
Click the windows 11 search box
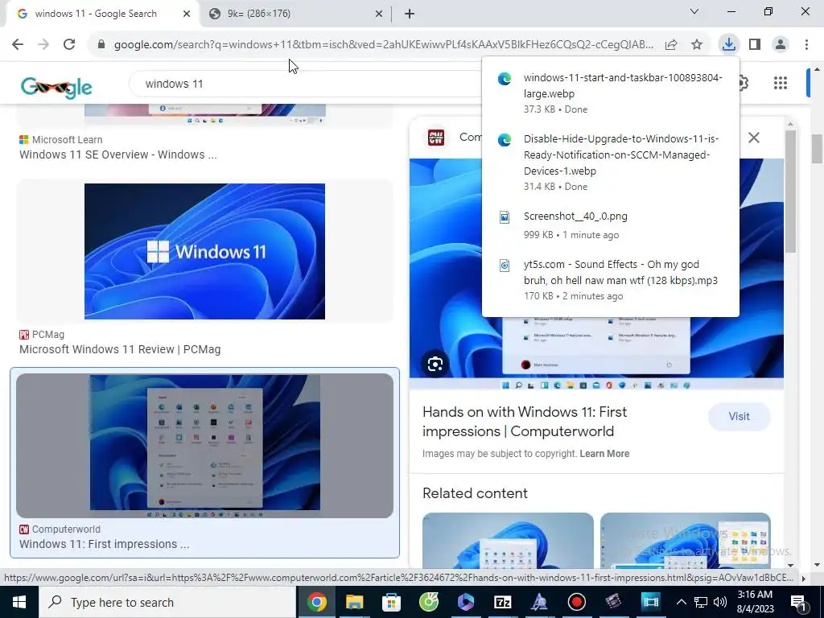[305, 84]
